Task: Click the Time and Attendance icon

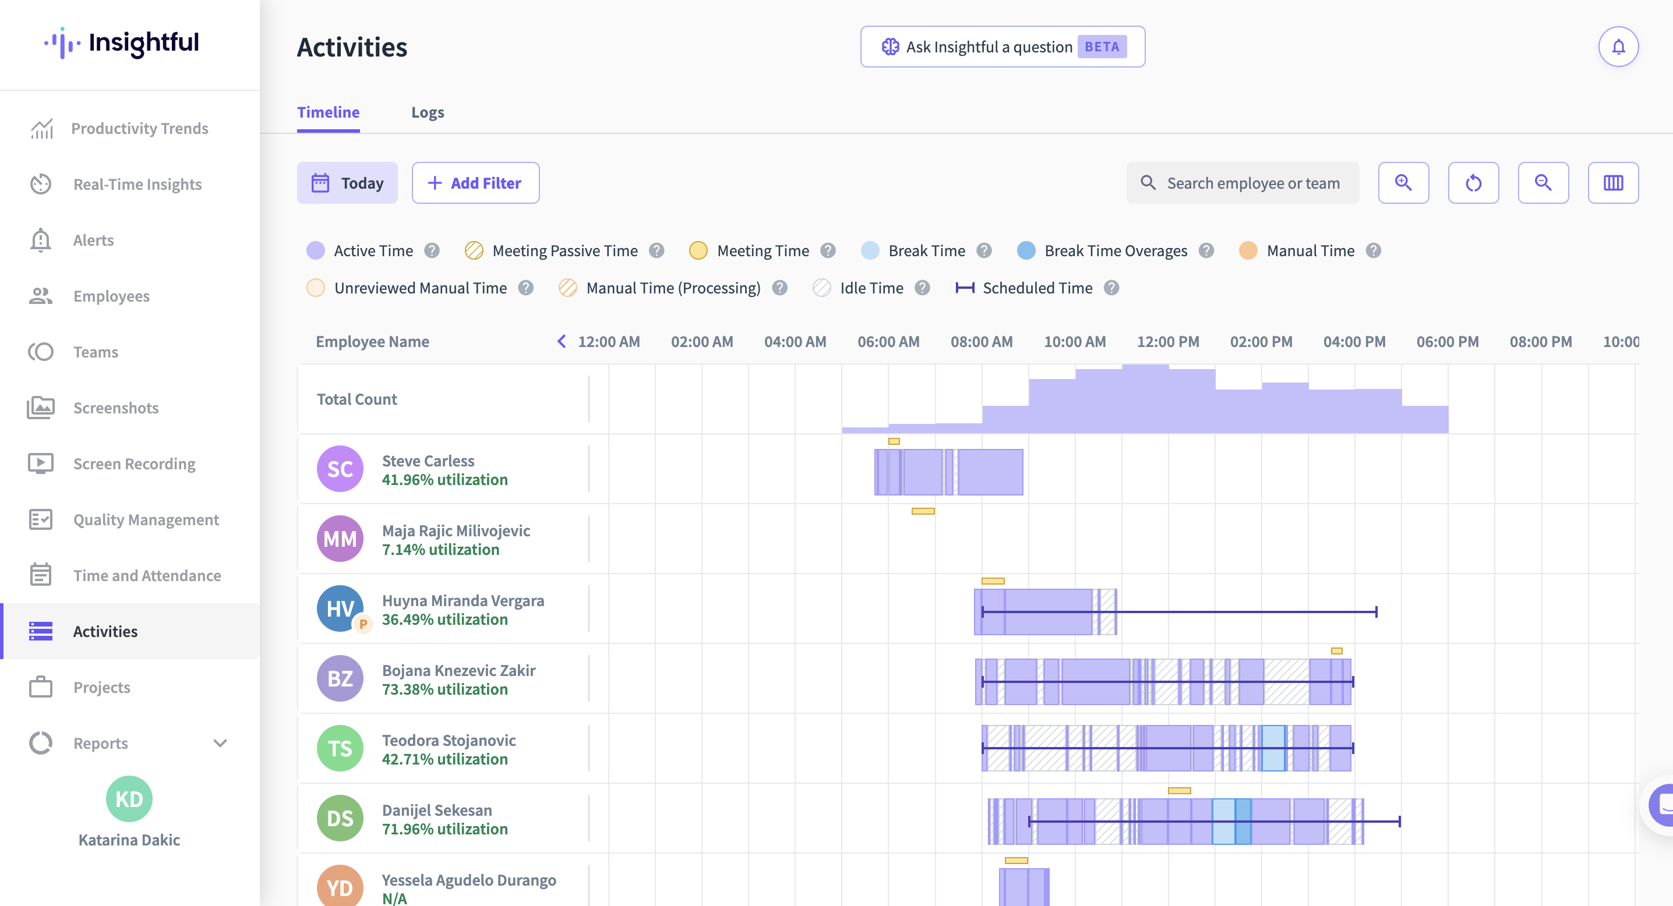Action: click(40, 575)
